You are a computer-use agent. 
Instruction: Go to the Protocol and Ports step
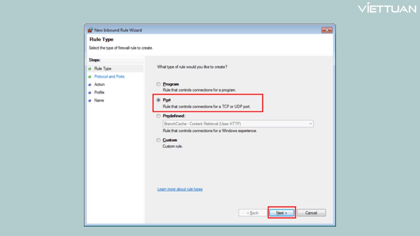[109, 77]
